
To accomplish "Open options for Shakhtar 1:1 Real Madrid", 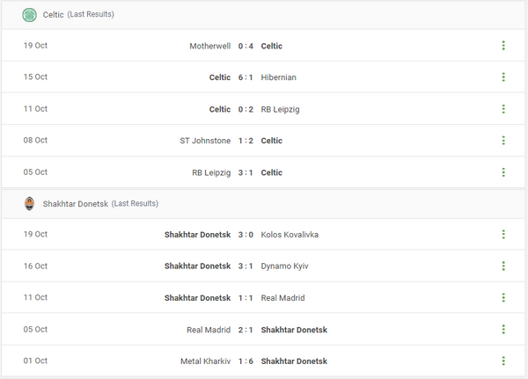I will 503,298.
